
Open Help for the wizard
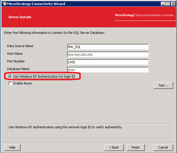(x=12, y=147)
